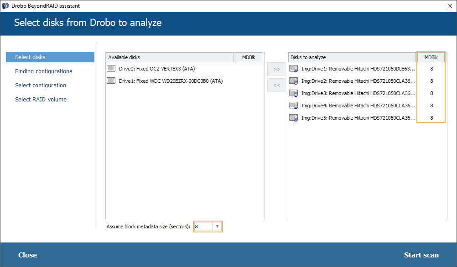
Task: Add selected disk using the >> button
Action: (276, 70)
